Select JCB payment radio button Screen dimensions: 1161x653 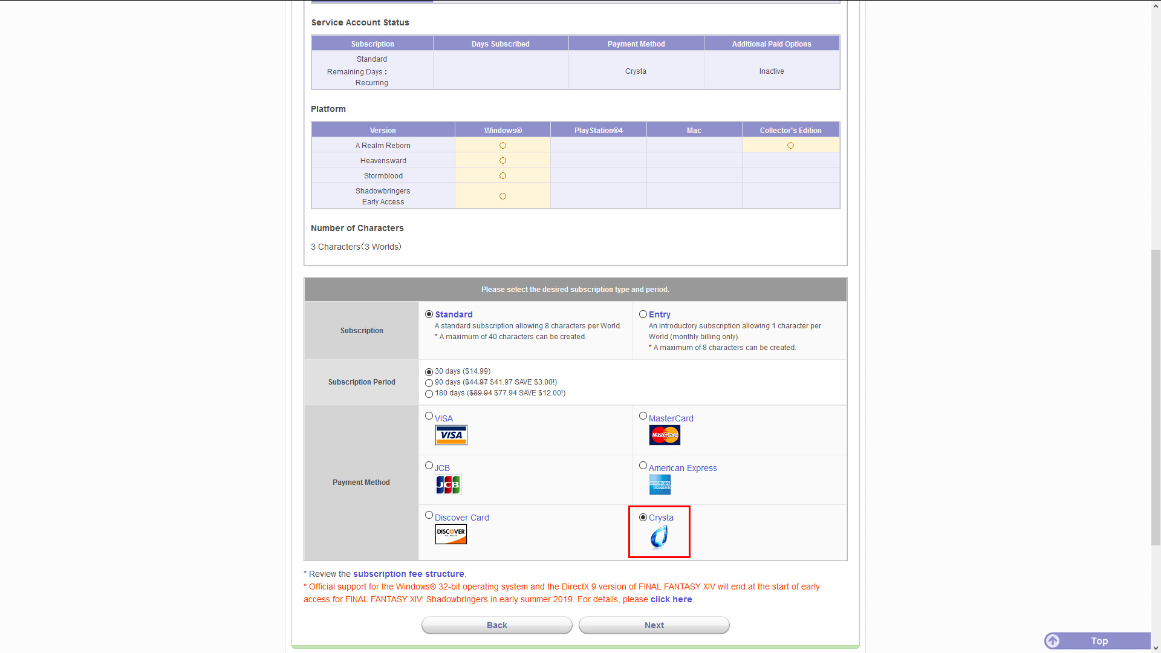click(429, 466)
